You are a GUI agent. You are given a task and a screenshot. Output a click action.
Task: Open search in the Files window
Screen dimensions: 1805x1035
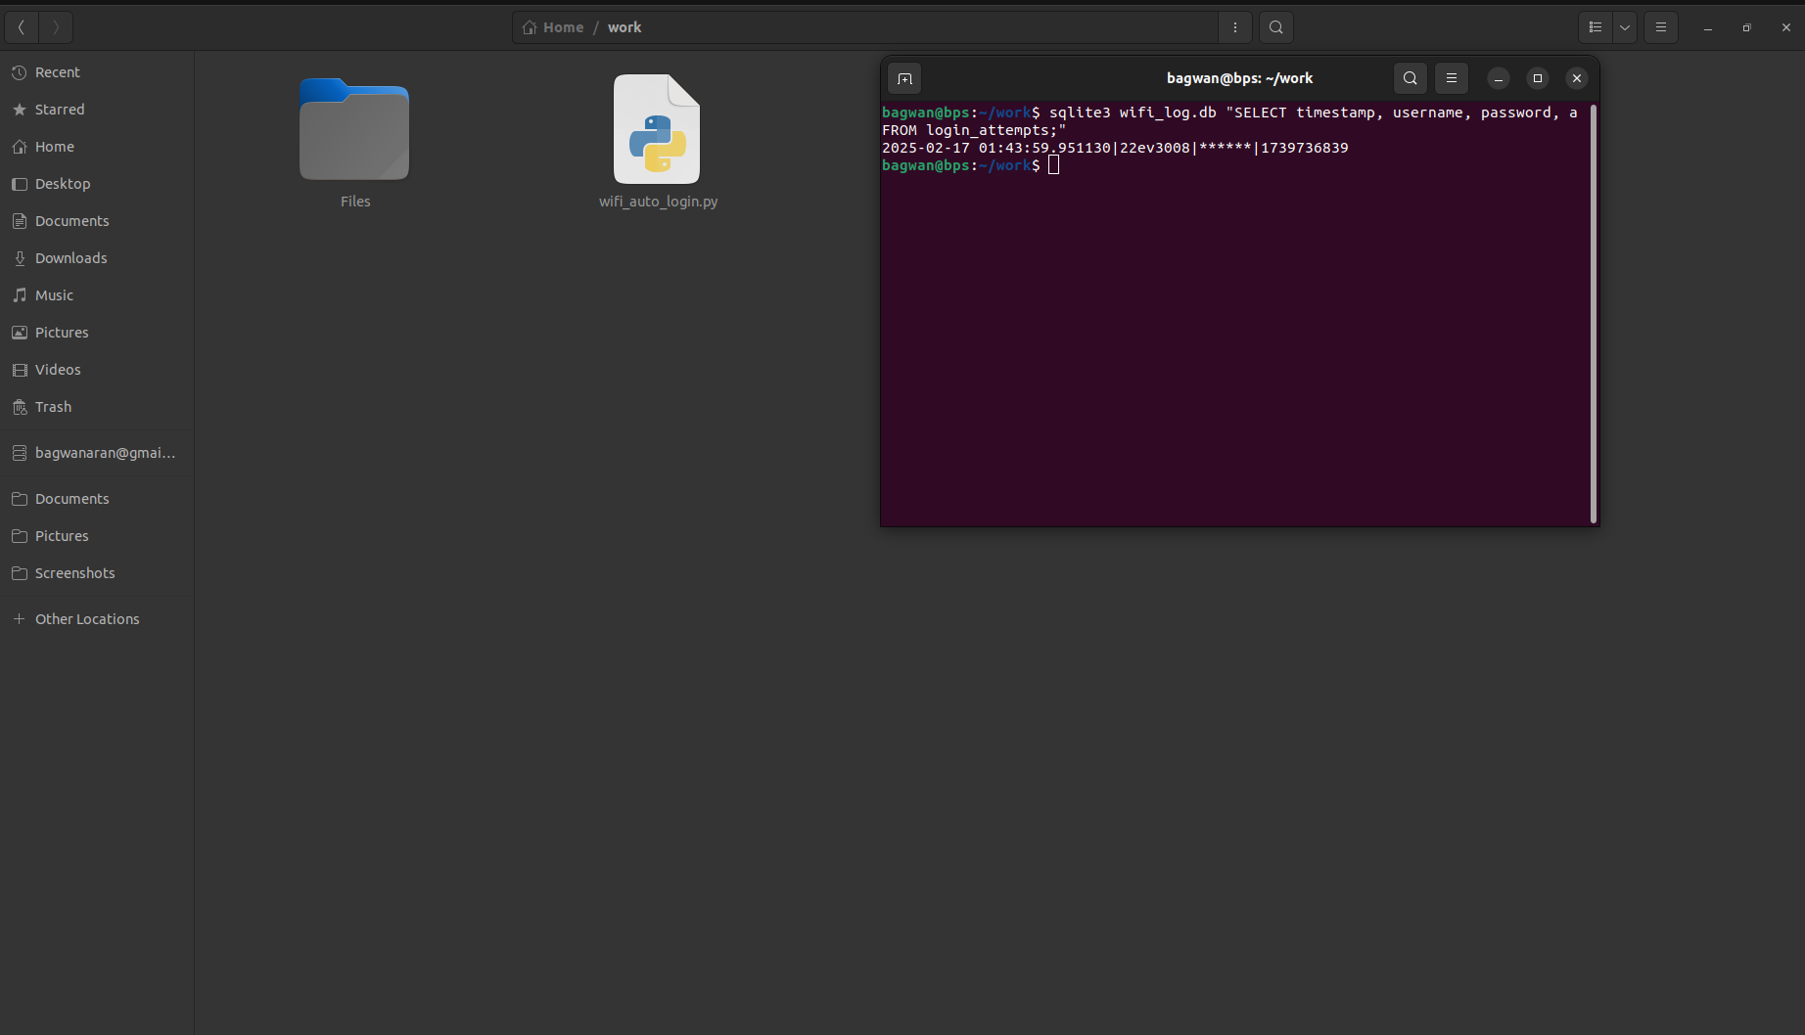[1276, 27]
